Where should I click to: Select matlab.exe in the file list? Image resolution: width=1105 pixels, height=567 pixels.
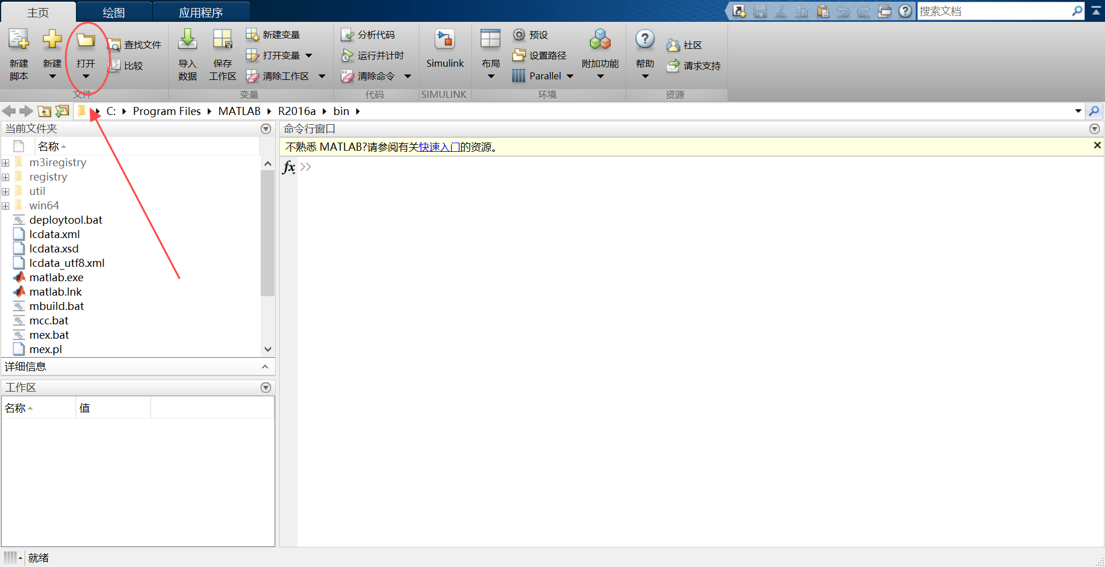point(56,278)
